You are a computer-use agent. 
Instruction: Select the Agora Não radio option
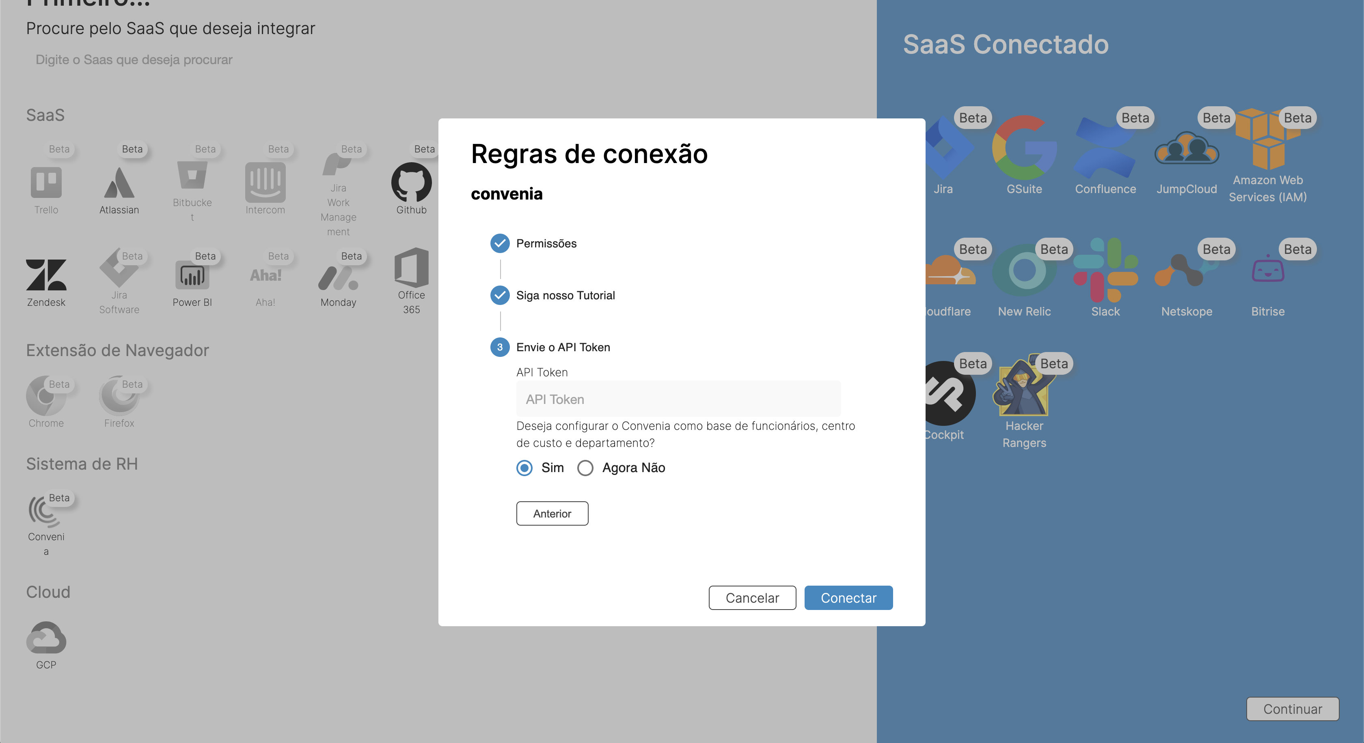coord(585,468)
